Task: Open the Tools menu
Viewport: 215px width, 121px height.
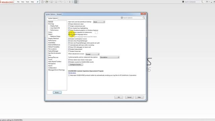Action: tap(28, 2)
